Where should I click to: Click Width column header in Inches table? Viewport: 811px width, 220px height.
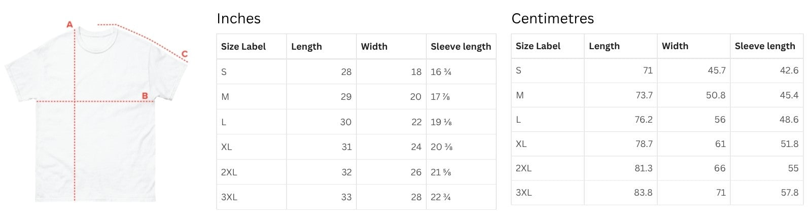(374, 47)
